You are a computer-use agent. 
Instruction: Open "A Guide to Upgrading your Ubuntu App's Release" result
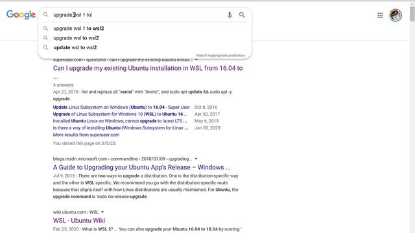coord(141,167)
